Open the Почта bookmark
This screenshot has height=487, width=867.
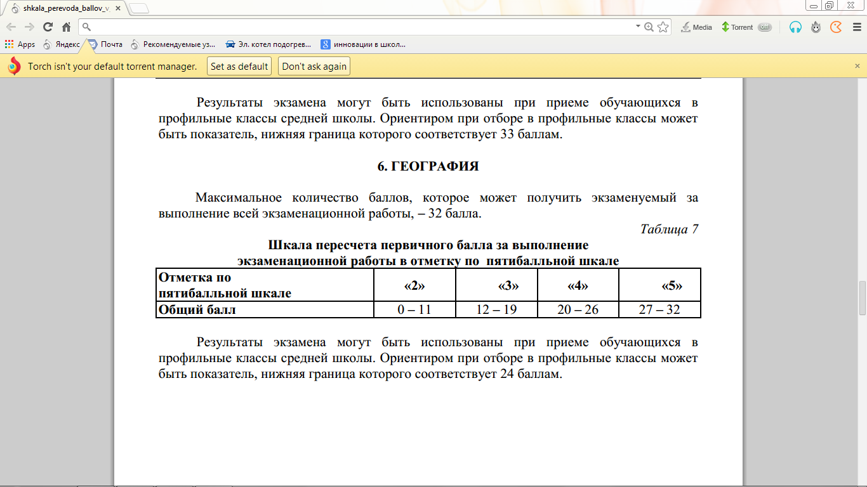(x=105, y=44)
